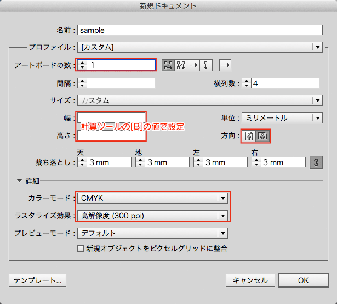Enable 新規オブジェクトをピクセルグリッドに整合 checkbox
The width and height of the screenshot is (337, 304).
tap(81, 249)
